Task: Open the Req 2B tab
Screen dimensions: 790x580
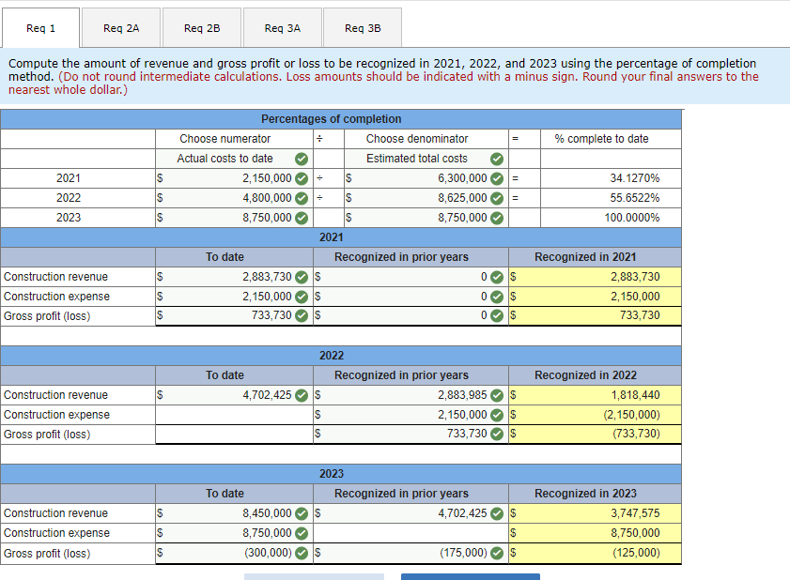Action: [202, 28]
